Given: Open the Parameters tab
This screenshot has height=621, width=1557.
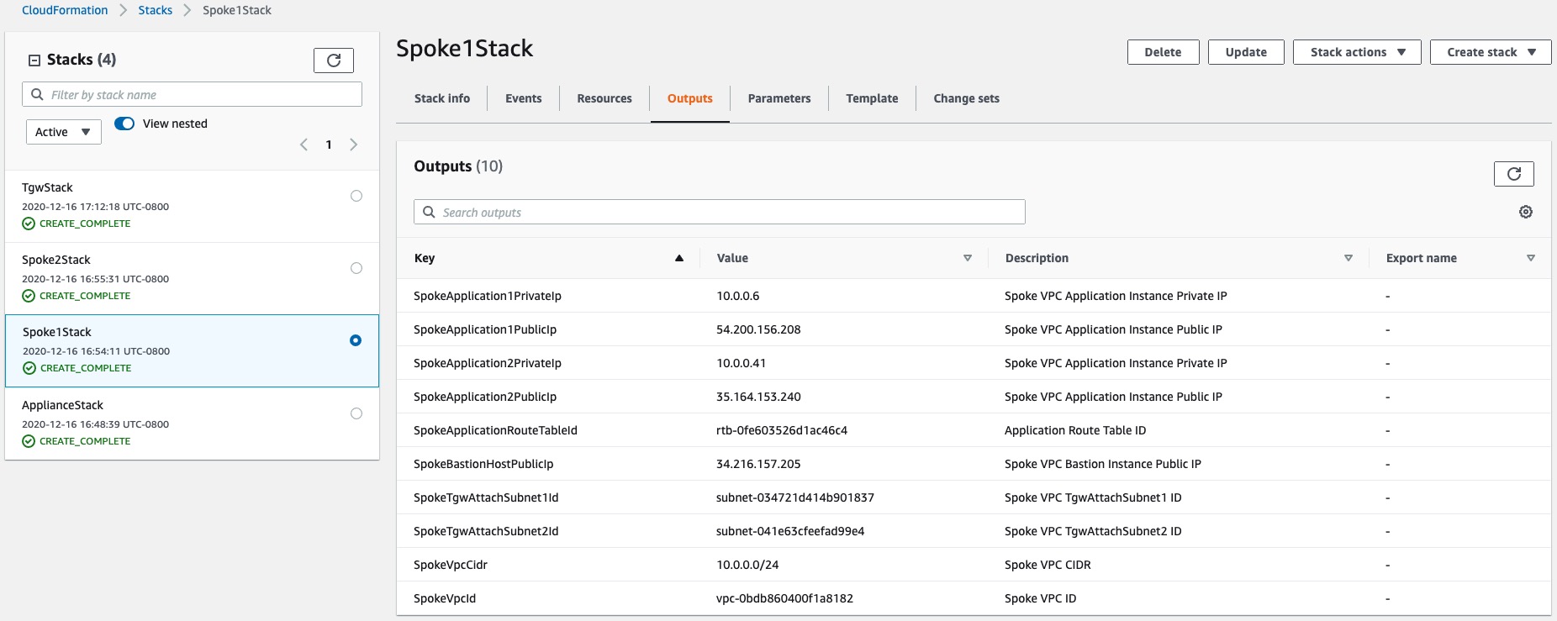Looking at the screenshot, I should pyautogui.click(x=779, y=98).
